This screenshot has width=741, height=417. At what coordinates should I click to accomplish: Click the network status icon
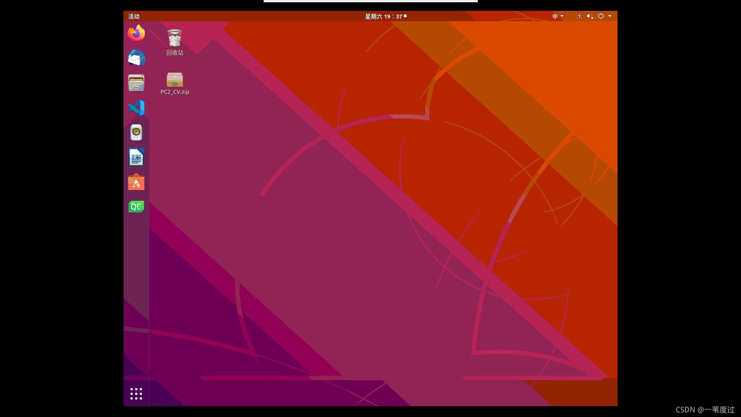pyautogui.click(x=579, y=16)
